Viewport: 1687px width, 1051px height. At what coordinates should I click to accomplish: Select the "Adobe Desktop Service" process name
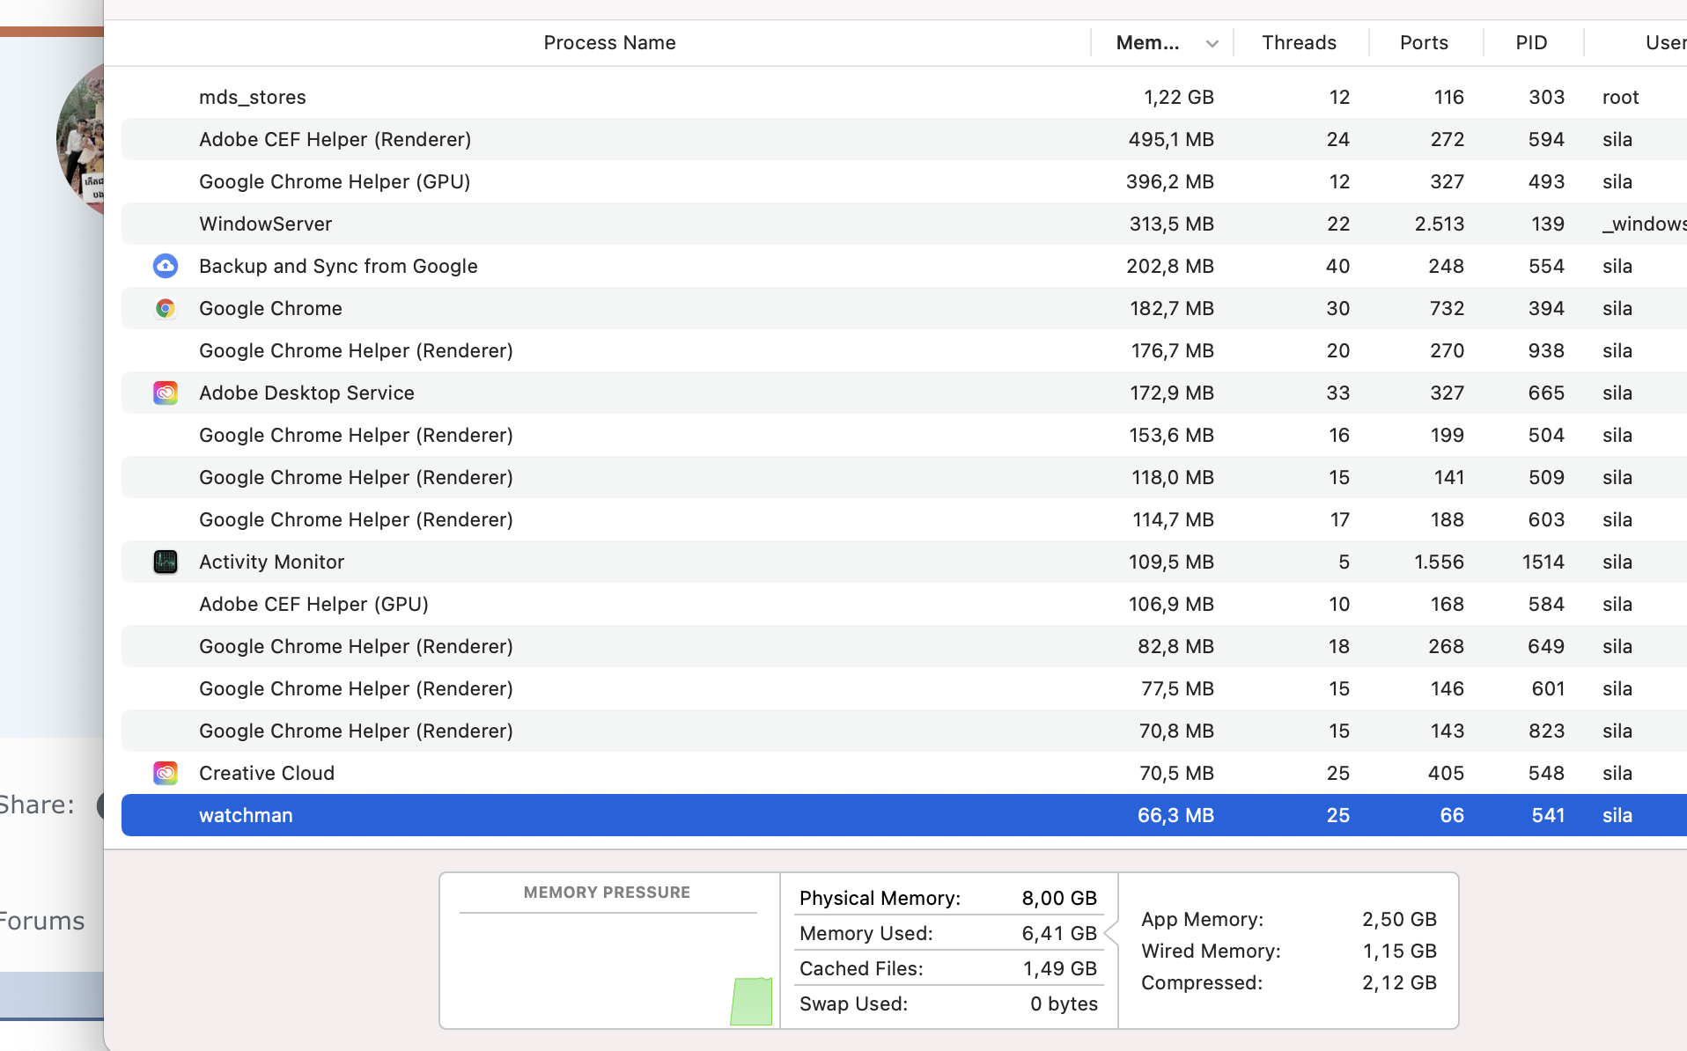306,393
